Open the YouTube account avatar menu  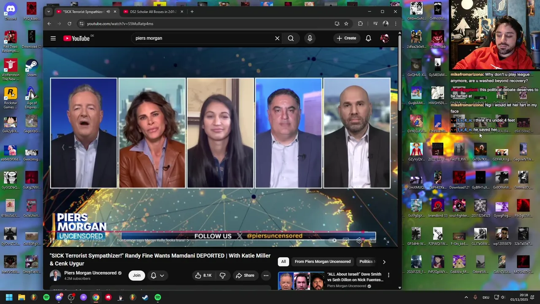384,38
